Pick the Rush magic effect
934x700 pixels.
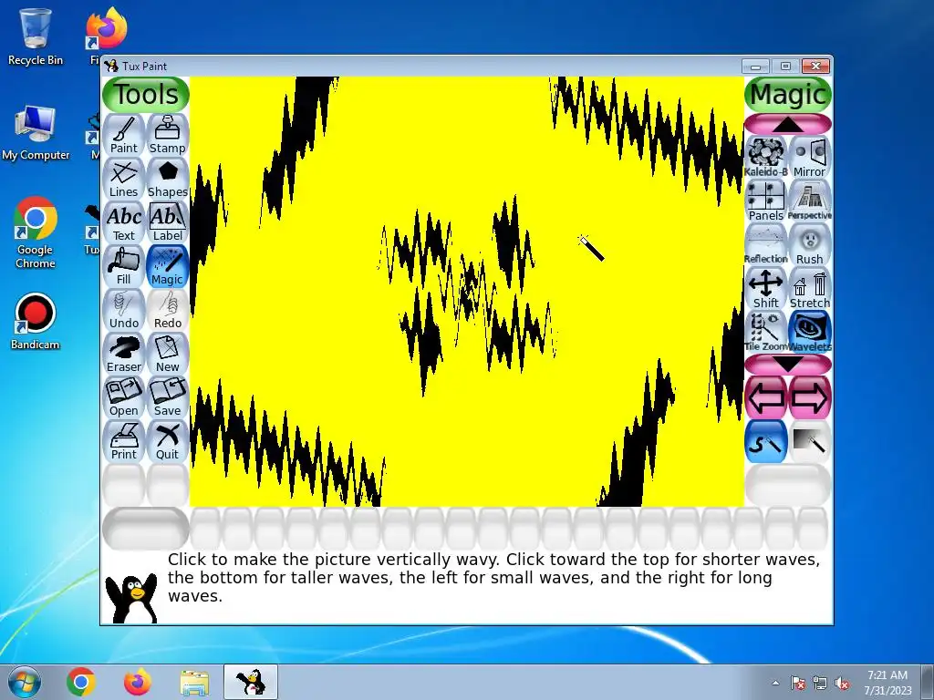810,244
